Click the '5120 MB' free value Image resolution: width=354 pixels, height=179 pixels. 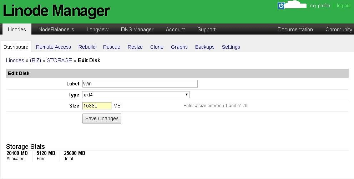tap(46, 153)
